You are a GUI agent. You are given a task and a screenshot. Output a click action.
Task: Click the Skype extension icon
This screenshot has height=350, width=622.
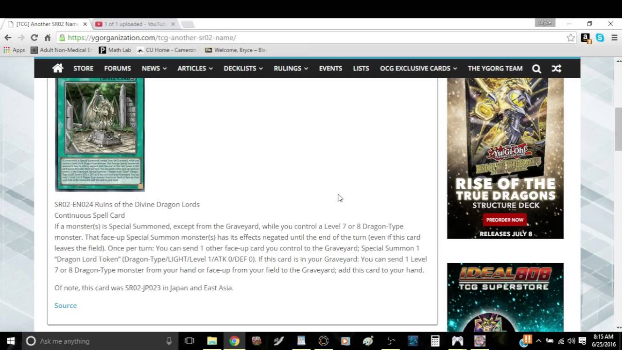point(600,37)
